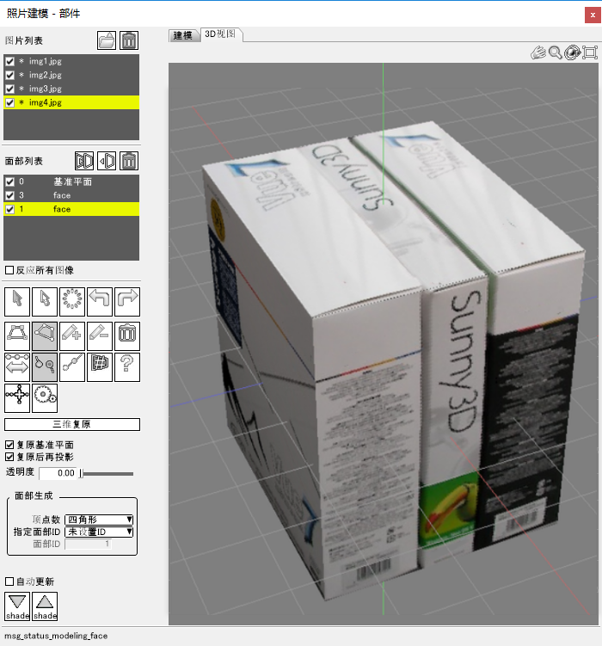Click the grid face texture icon
Viewport: 602px width, 646px height.
(100, 366)
